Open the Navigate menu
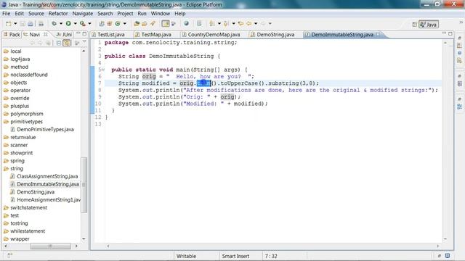 click(82, 14)
